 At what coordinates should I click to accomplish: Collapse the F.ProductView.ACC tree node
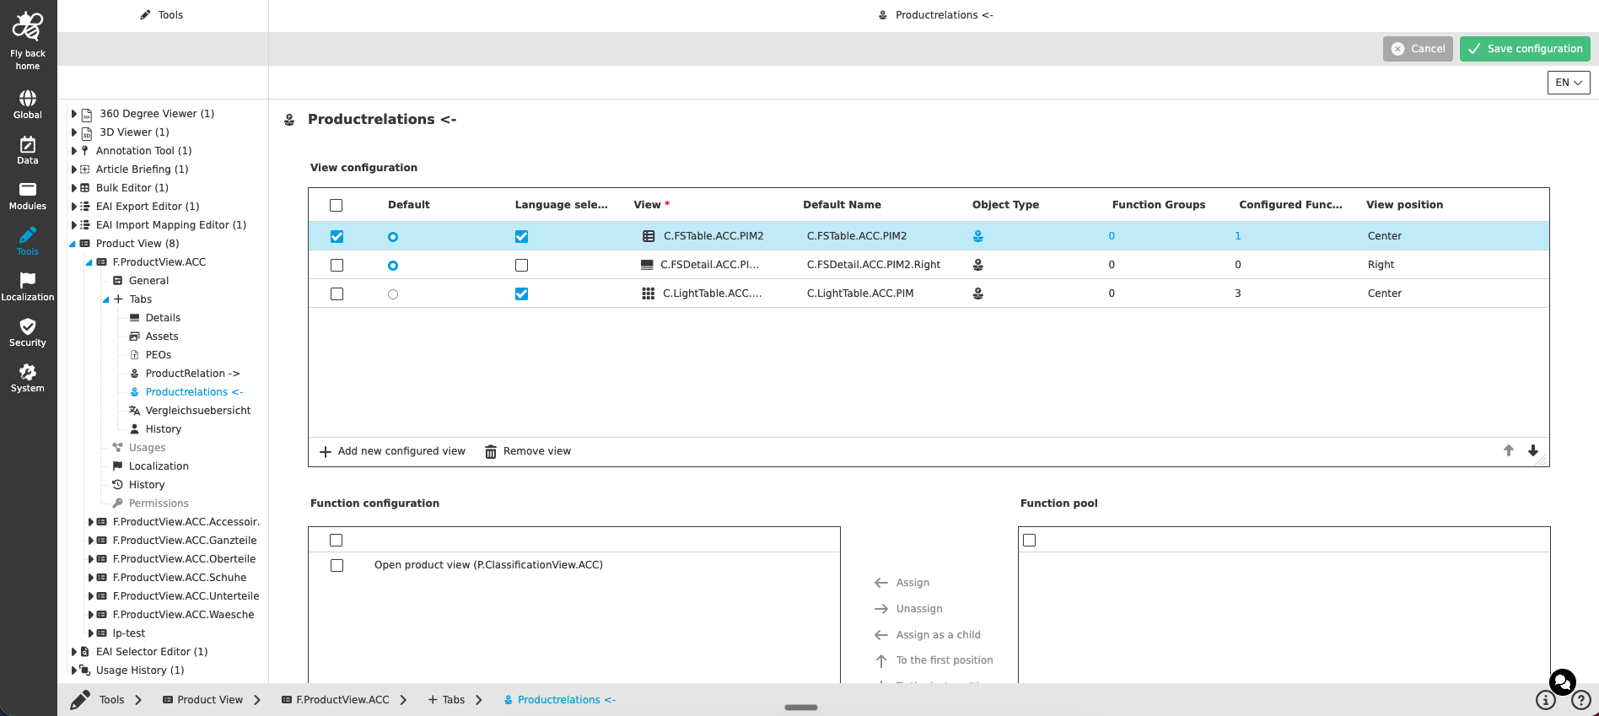89,262
